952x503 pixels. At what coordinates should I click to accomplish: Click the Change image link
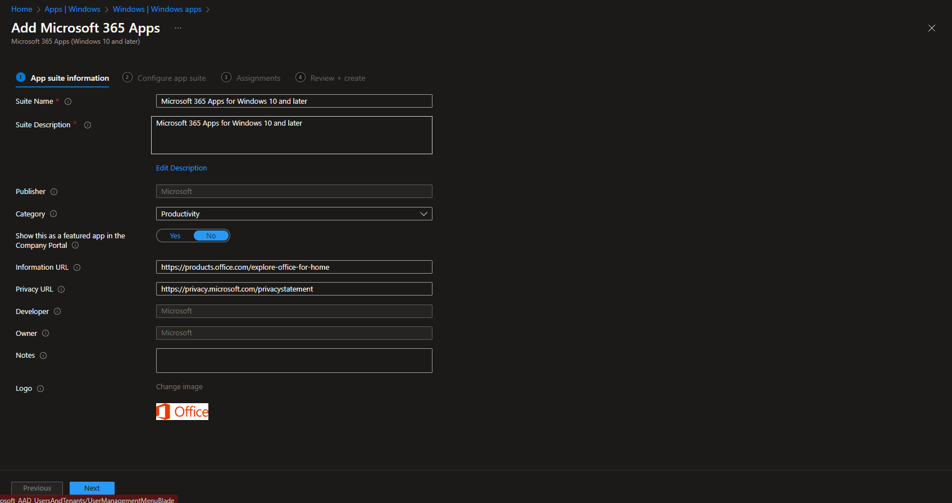pyautogui.click(x=179, y=387)
